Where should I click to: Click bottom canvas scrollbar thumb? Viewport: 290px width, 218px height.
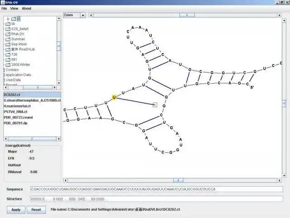click(x=178, y=180)
